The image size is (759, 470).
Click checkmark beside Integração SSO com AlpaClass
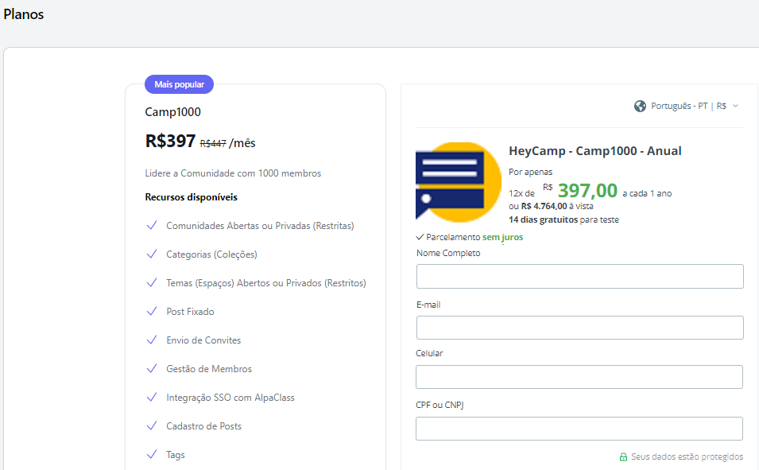(152, 397)
